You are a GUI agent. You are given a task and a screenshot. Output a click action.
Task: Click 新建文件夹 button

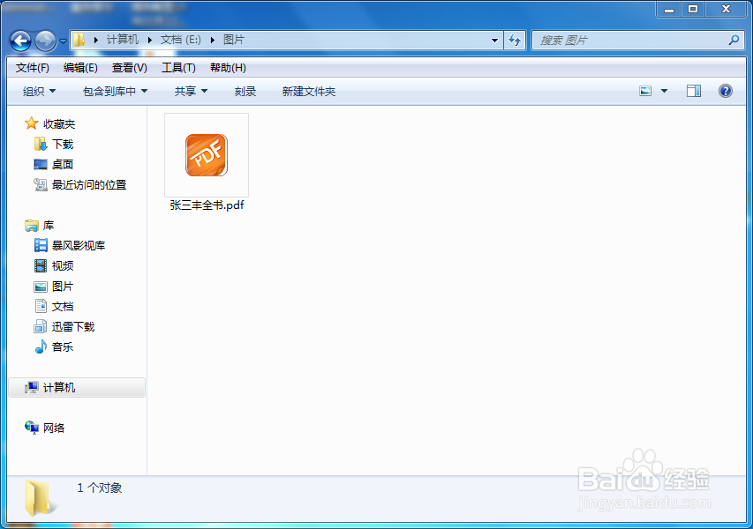pos(309,91)
